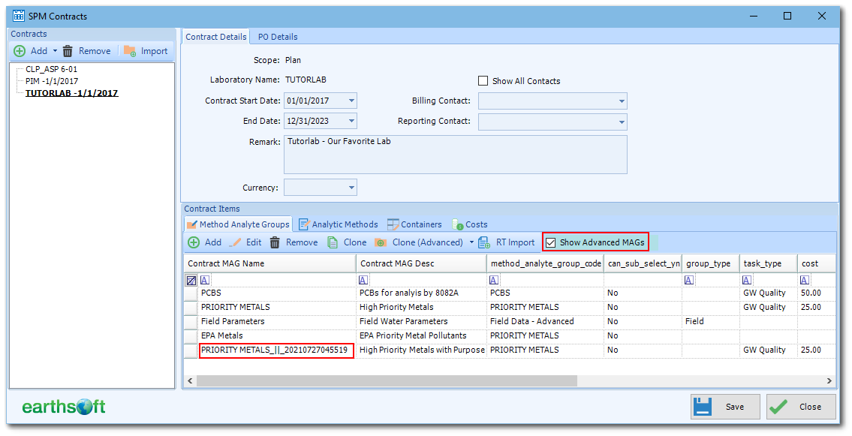Viewport: 852px width, 436px height.
Task: Uncheck the Show Advanced MAGs checkbox
Action: (551, 242)
